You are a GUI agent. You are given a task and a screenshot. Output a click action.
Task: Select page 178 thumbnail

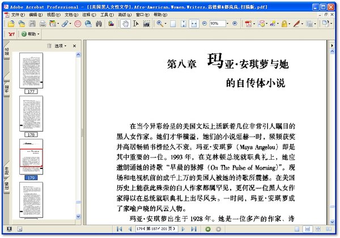pos(31,113)
